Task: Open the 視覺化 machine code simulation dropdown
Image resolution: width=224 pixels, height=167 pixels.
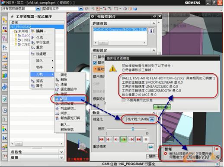Action: (x=152, y=119)
